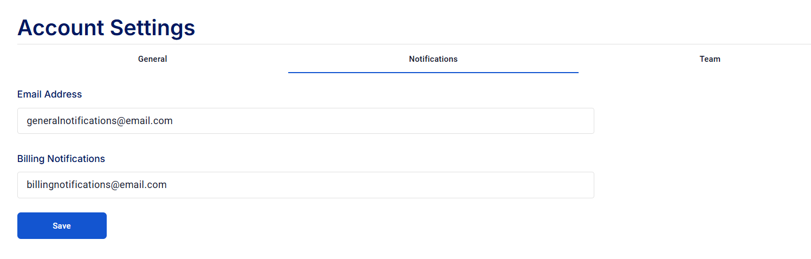The height and width of the screenshot is (259, 811).
Task: Submit changes with Save
Action: 62,225
